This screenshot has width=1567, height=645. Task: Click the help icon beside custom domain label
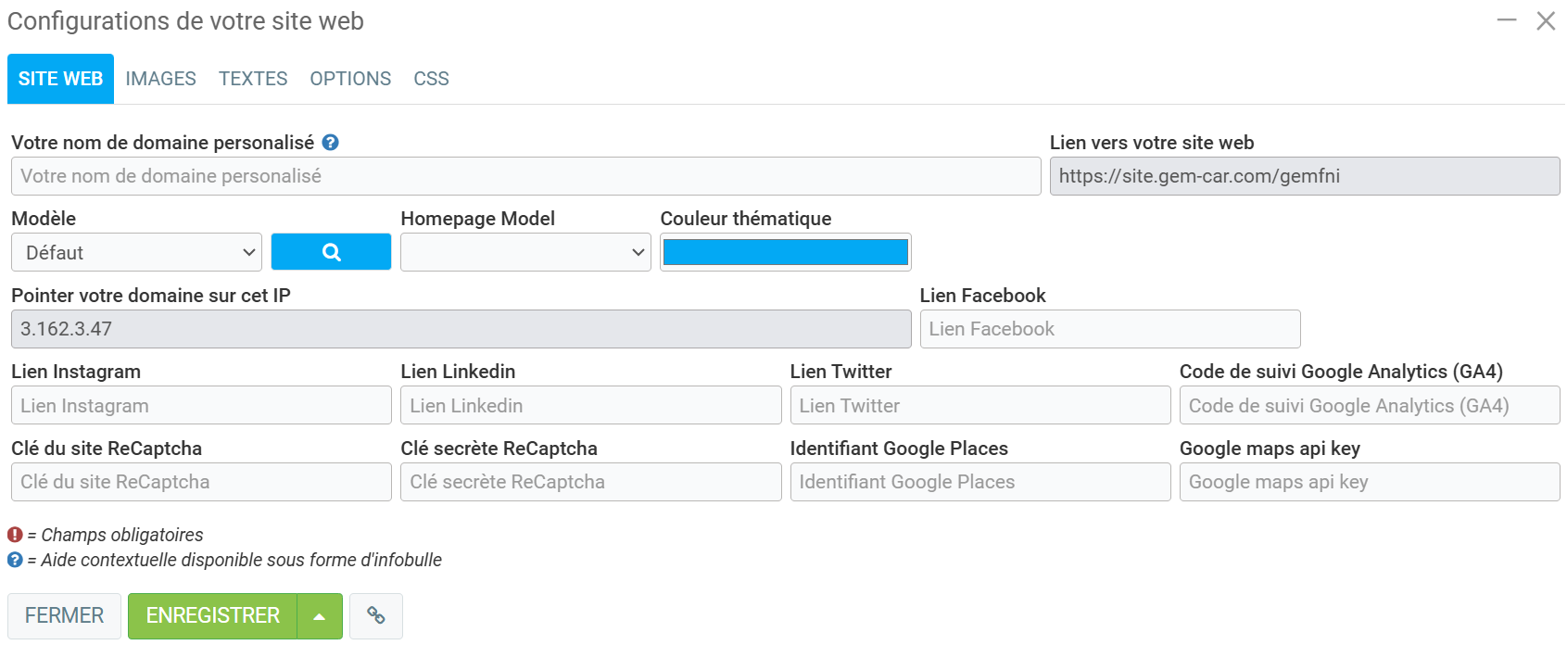(331, 143)
